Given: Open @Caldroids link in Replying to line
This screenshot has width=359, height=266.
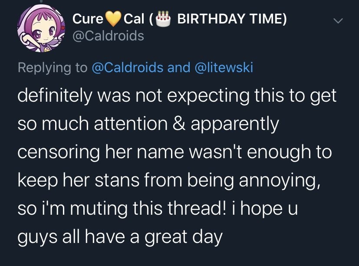Looking at the screenshot, I should tap(128, 67).
